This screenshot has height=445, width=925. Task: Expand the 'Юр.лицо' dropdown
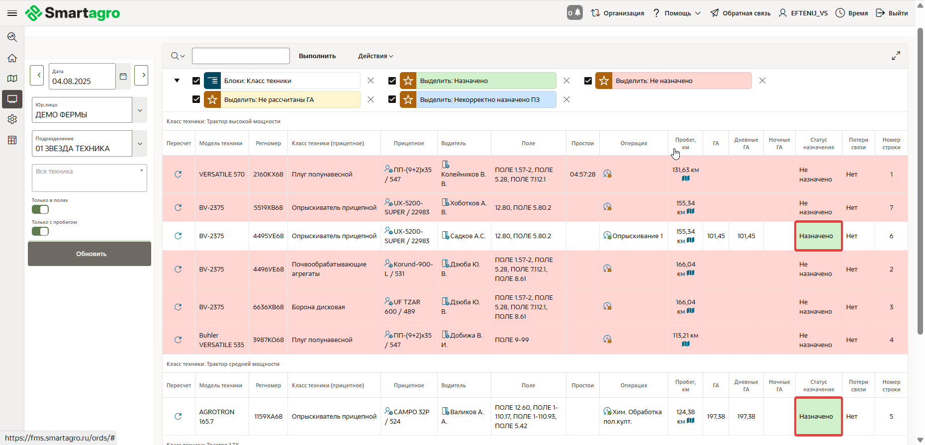pyautogui.click(x=140, y=110)
